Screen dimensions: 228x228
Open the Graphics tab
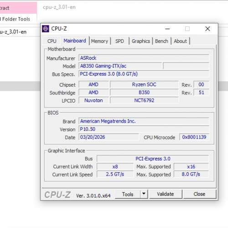point(141,41)
